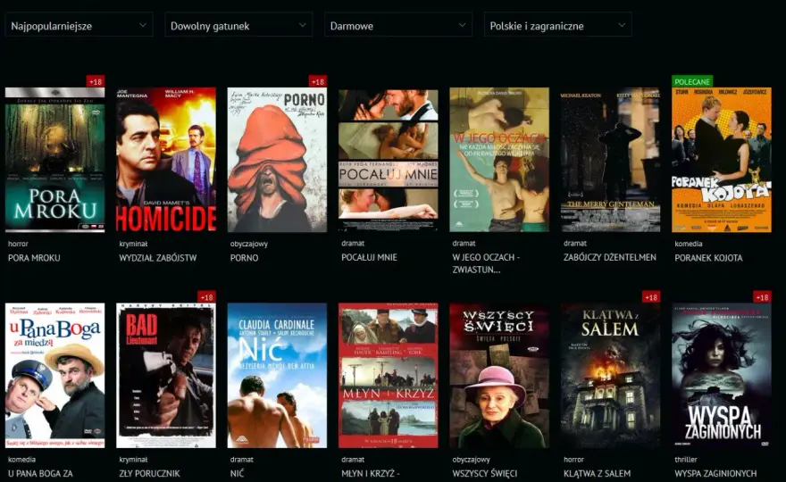This screenshot has height=482, width=786.
Task: Select the Wyspa Zaginionych poster
Action: 722,375
